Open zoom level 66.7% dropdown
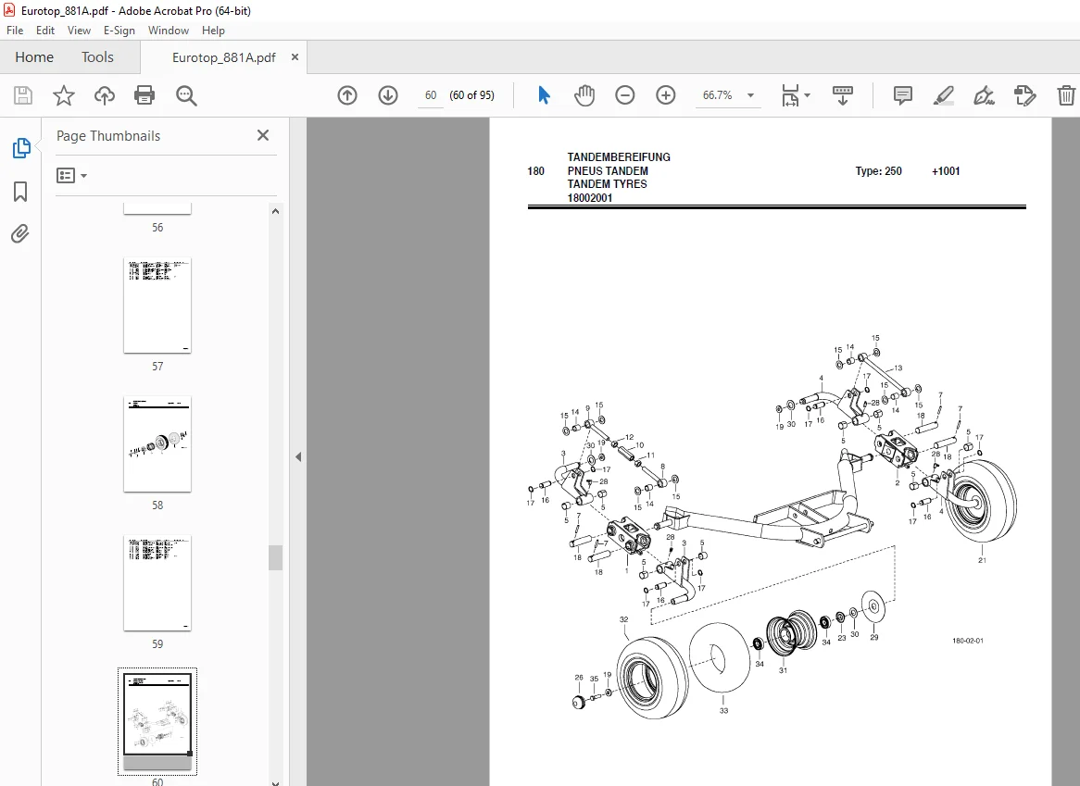1080x786 pixels. point(751,95)
